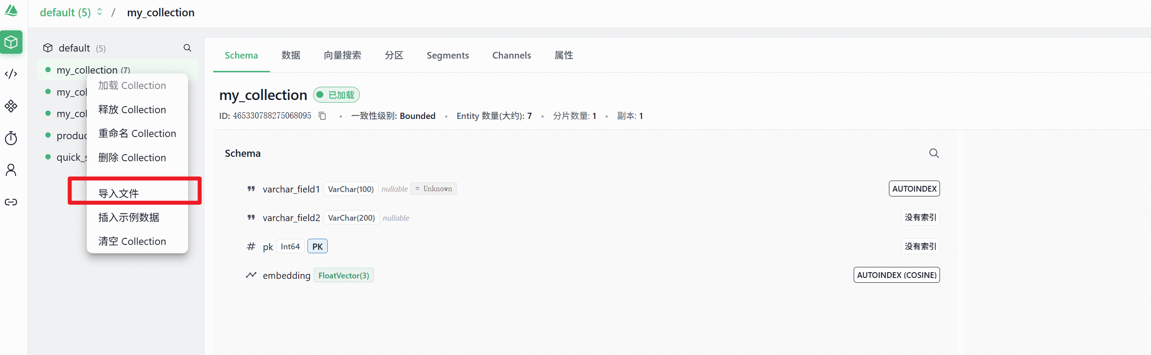The height and width of the screenshot is (355, 1151).
Task: Switch to the 数据 tab
Action: [291, 55]
